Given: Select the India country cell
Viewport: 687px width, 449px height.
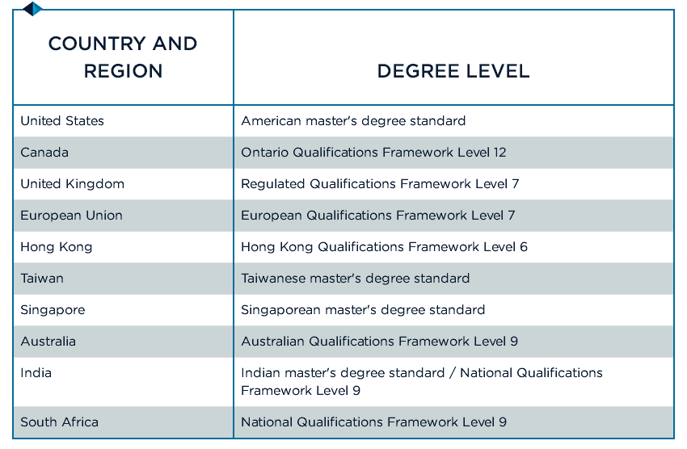Looking at the screenshot, I should [x=36, y=373].
